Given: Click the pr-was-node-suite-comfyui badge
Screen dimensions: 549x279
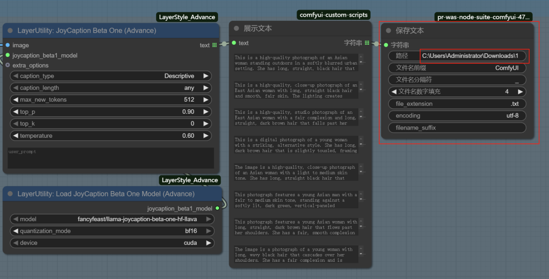Looking at the screenshot, I should pyautogui.click(x=483, y=17).
